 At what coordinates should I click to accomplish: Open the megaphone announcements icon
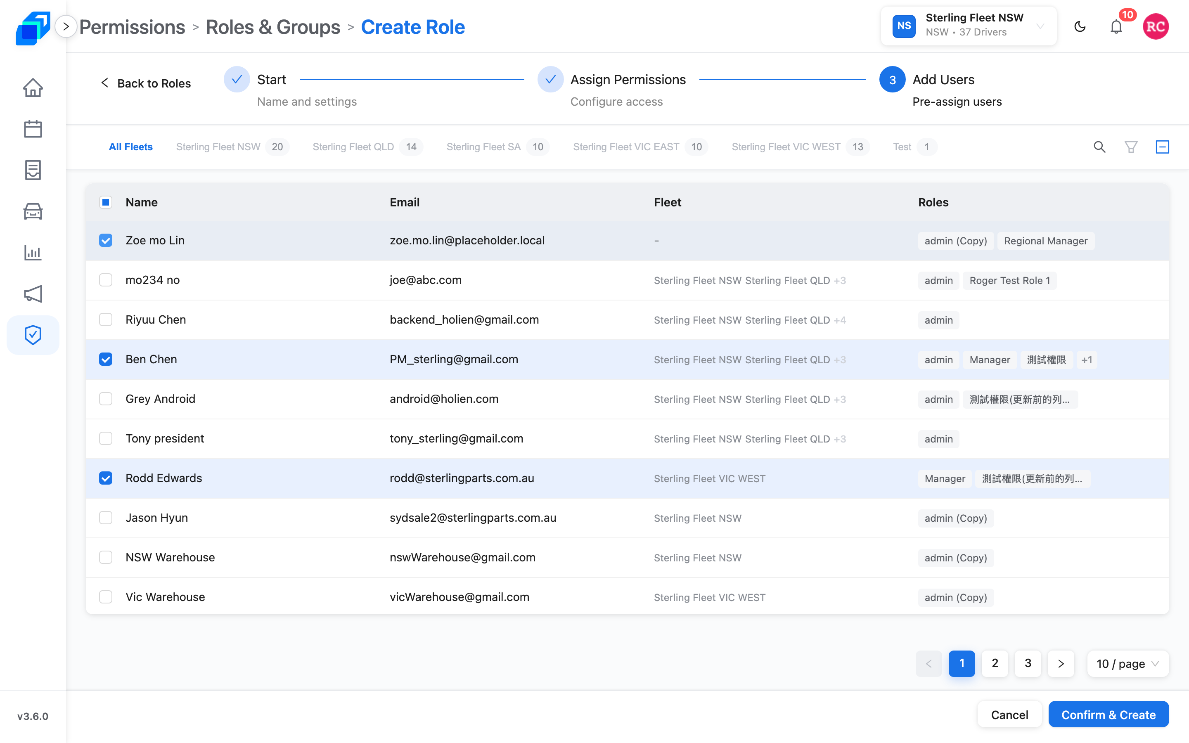click(x=33, y=294)
